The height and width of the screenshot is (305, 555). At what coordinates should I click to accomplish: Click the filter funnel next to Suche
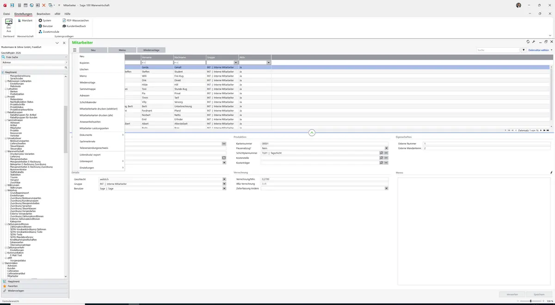pos(524,50)
